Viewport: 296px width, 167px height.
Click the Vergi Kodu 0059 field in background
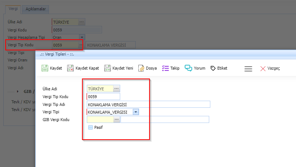point(77,30)
